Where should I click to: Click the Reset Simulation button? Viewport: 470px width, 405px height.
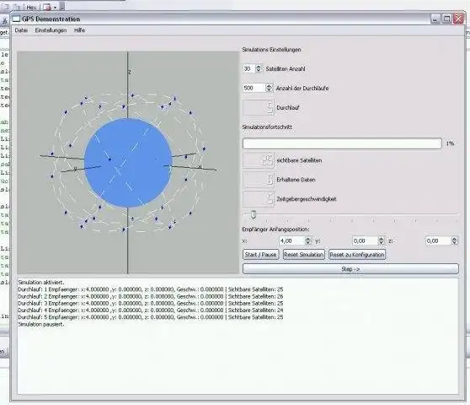pos(303,255)
